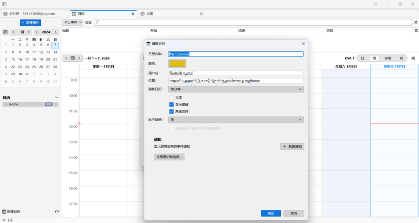Open the calendar color picker swatch

tap(177, 64)
